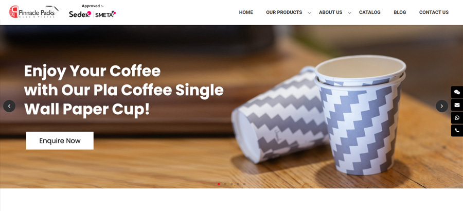Click the email envelope side icon
The width and height of the screenshot is (463, 211).
point(457,105)
